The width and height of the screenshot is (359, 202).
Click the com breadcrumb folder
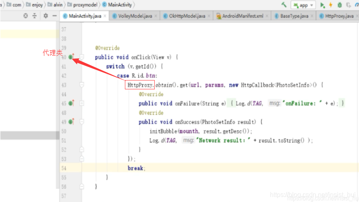(14, 5)
